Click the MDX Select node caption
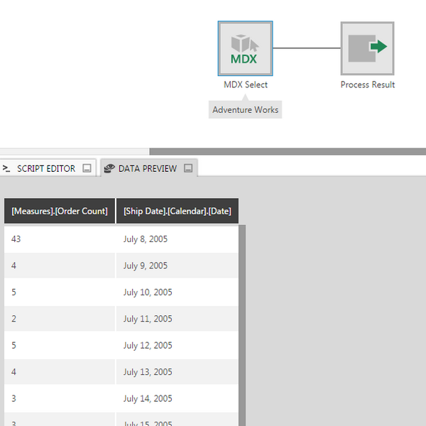The width and height of the screenshot is (426, 426). pyautogui.click(x=245, y=84)
